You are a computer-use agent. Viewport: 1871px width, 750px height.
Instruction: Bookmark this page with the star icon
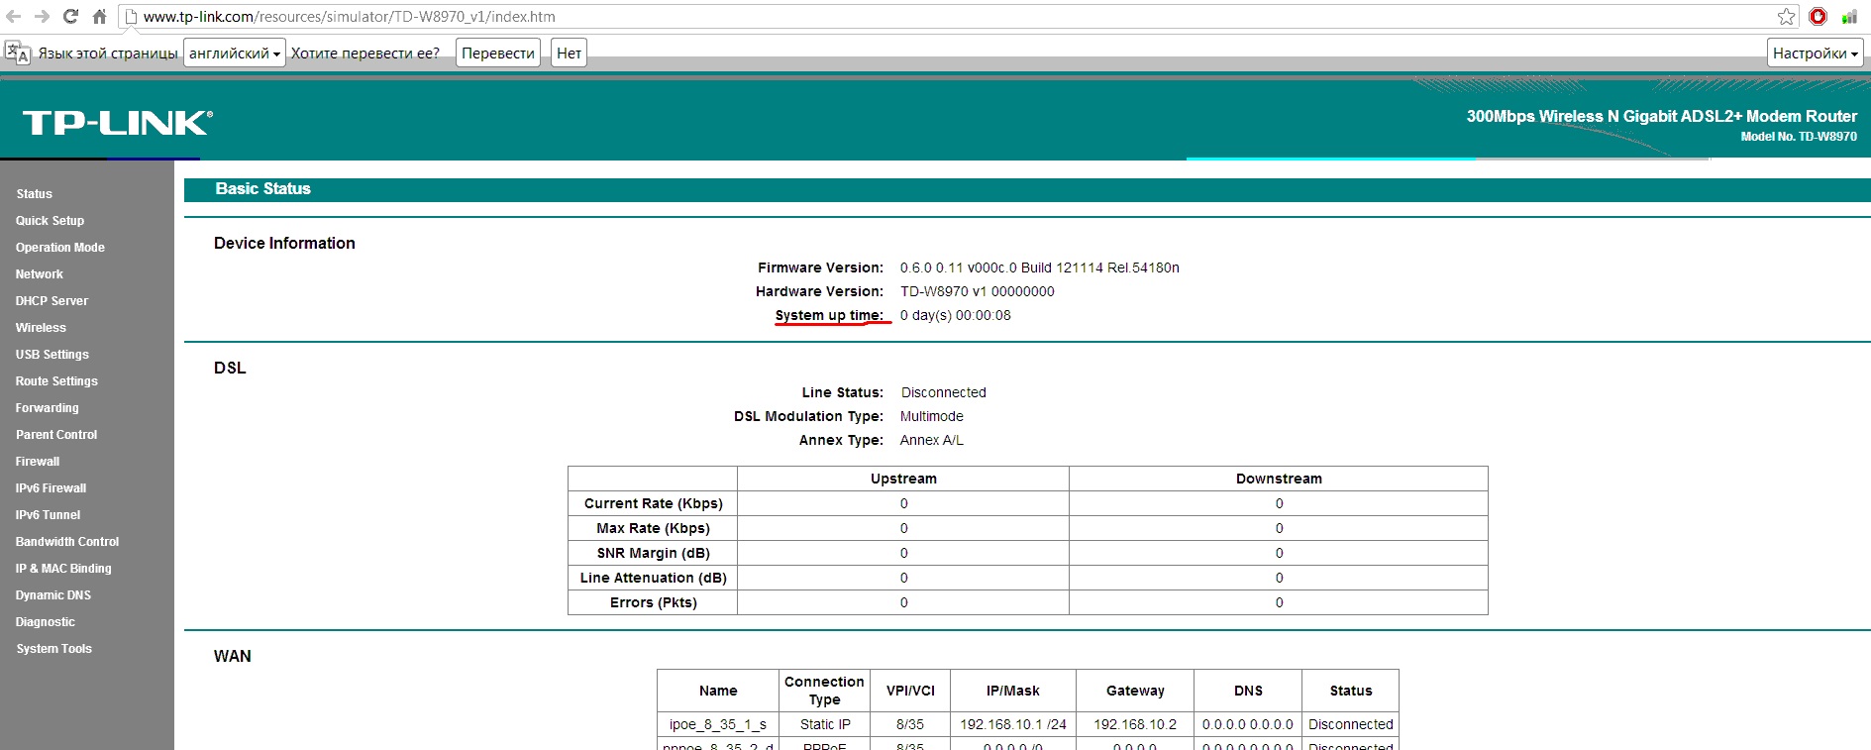(x=1786, y=16)
